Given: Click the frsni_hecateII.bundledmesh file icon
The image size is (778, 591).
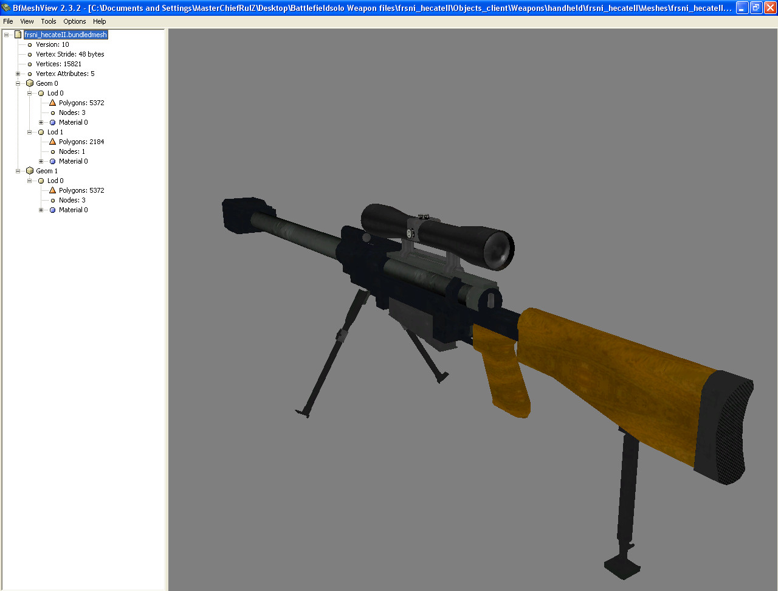Looking at the screenshot, I should (16, 35).
